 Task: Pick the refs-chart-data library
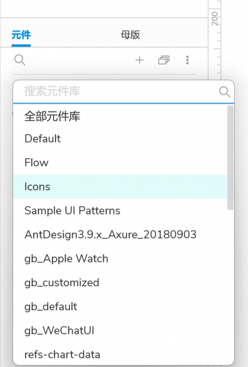click(120, 354)
